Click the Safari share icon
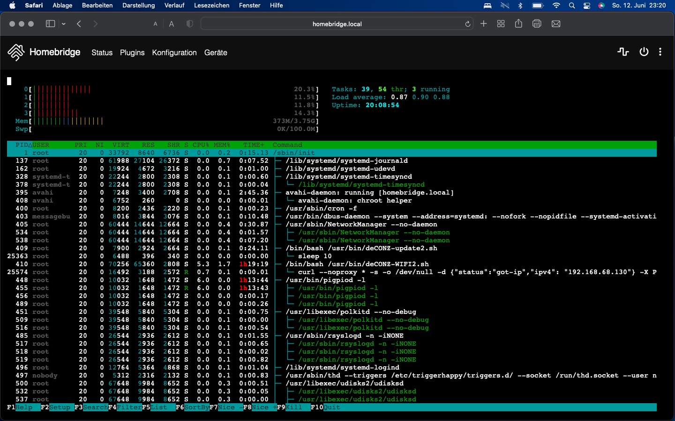Screen dimensions: 675x421 coord(518,24)
